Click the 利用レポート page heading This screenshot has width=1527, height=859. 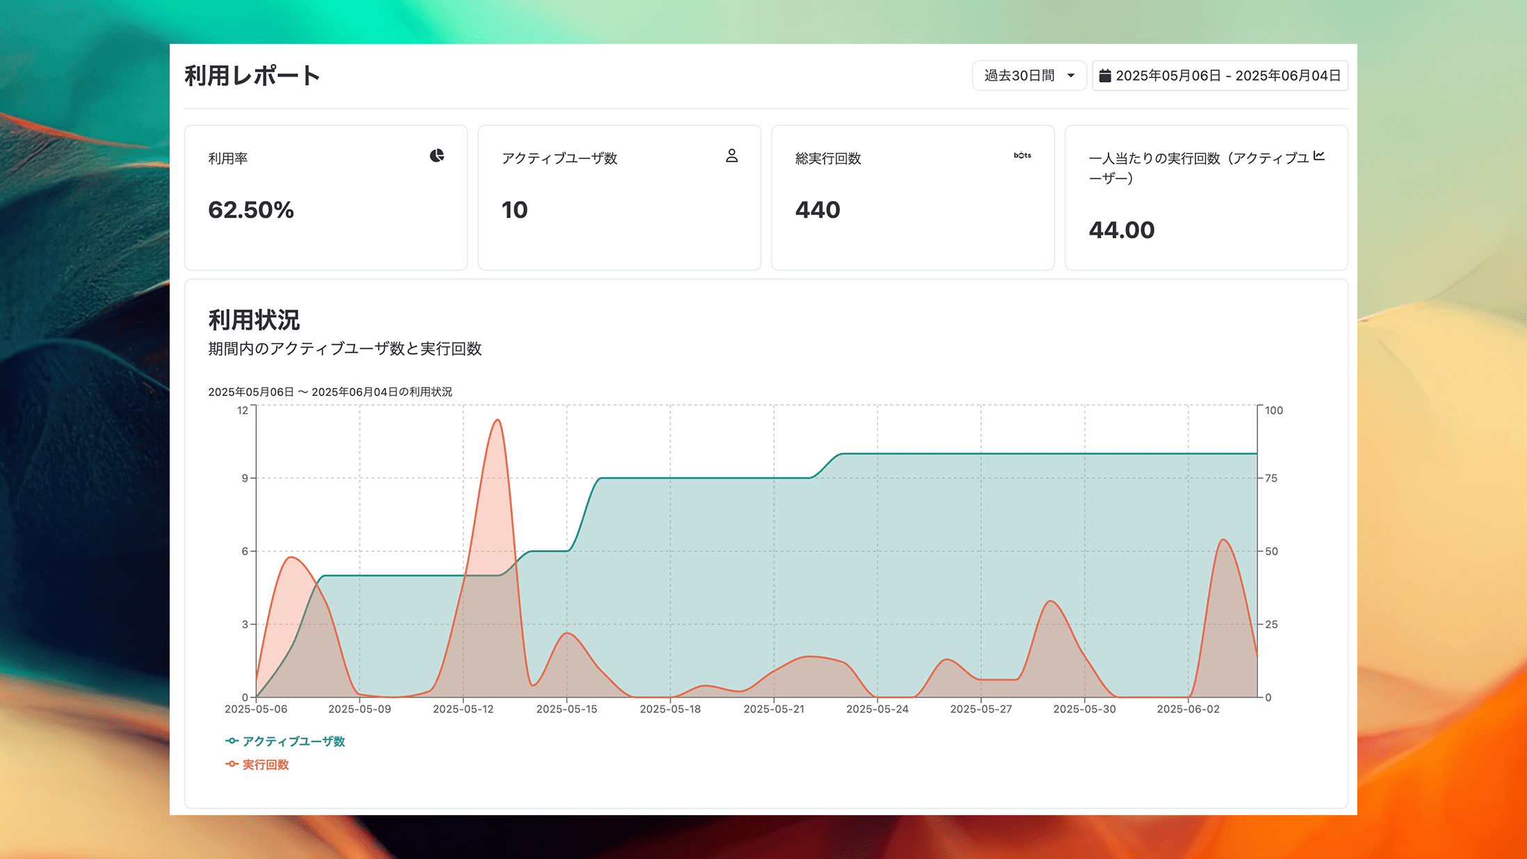[x=252, y=75]
